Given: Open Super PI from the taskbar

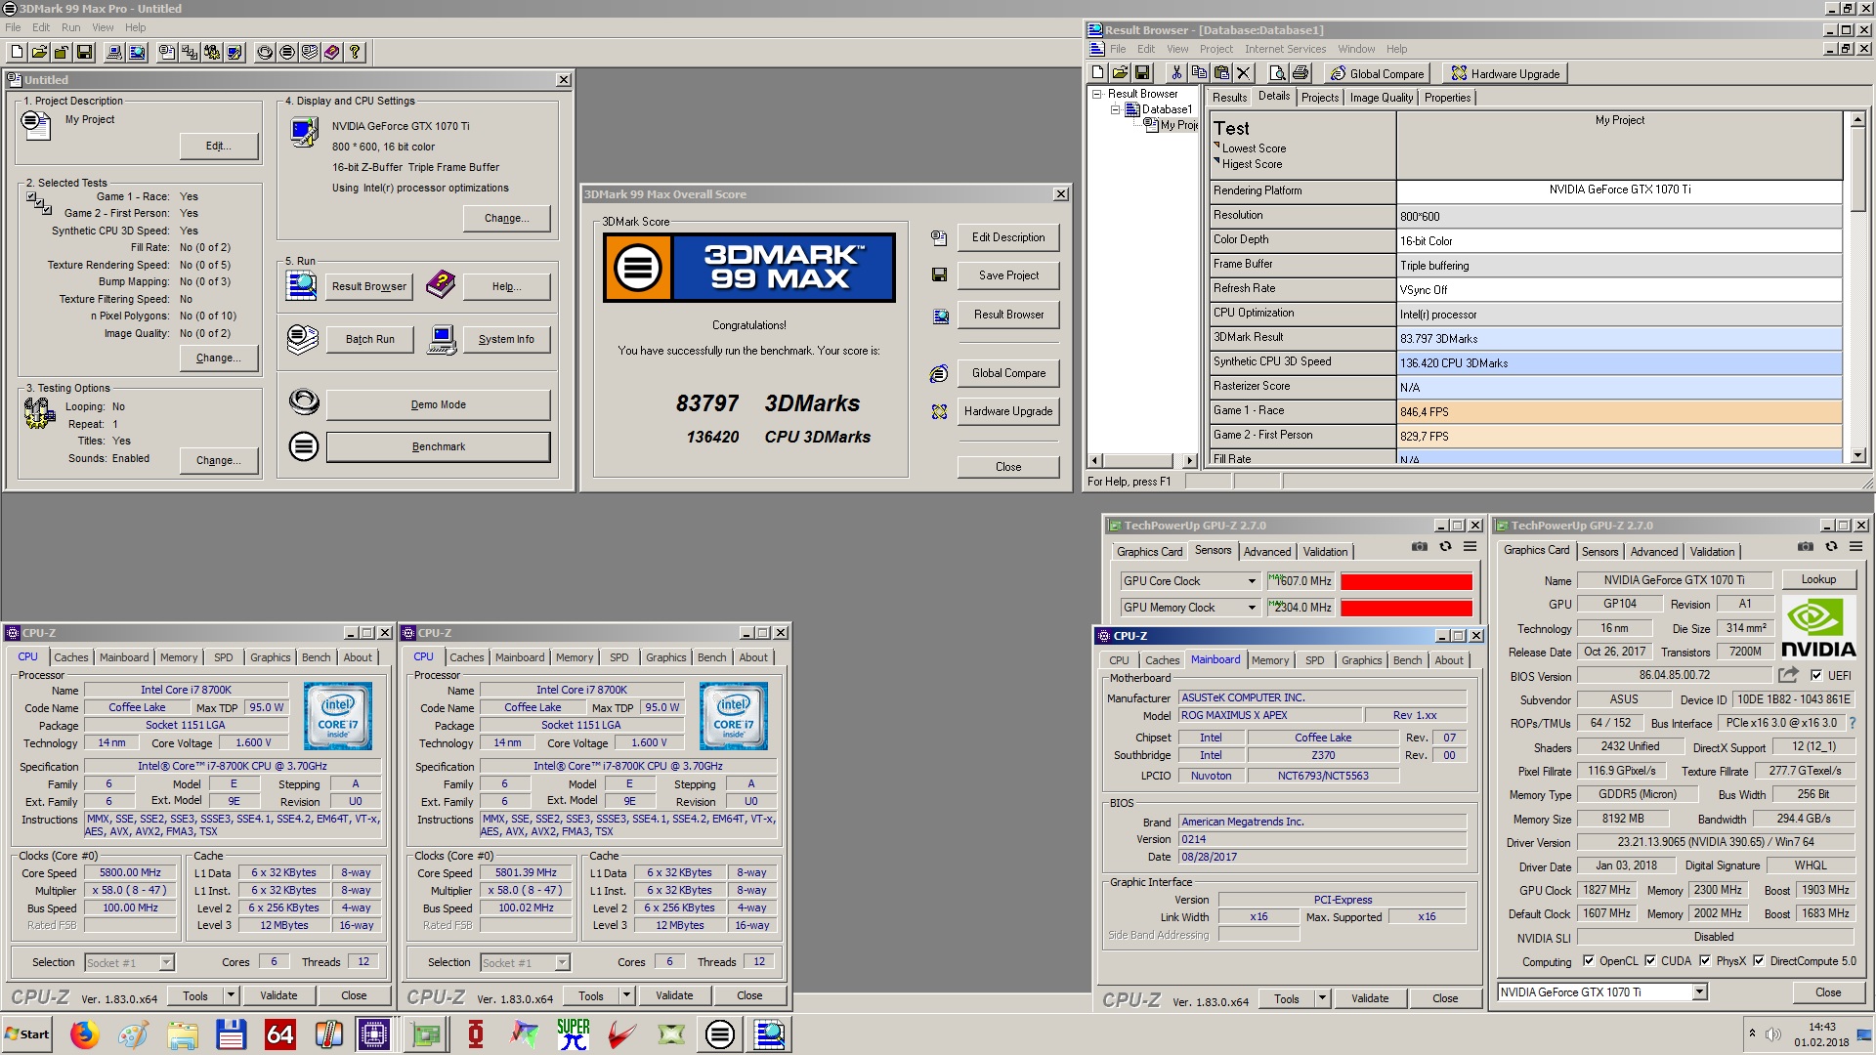Looking at the screenshot, I should tap(574, 1034).
